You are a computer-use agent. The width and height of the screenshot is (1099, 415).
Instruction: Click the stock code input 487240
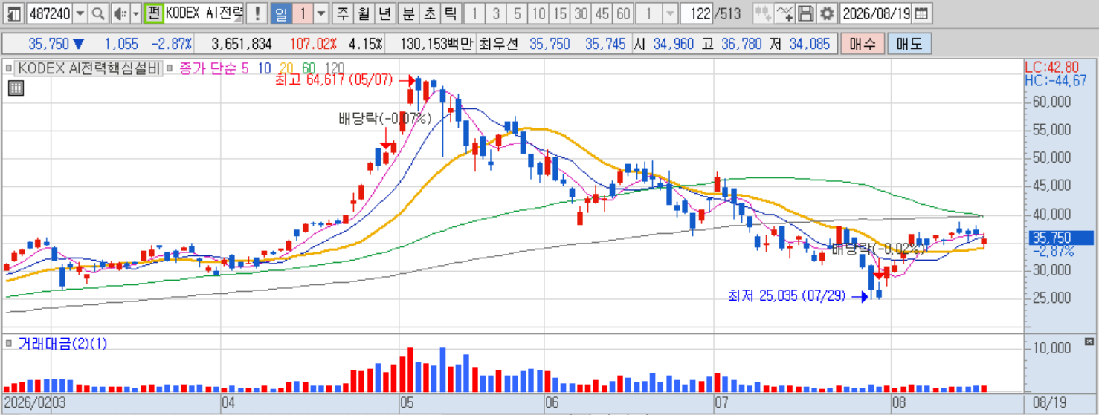(49, 13)
